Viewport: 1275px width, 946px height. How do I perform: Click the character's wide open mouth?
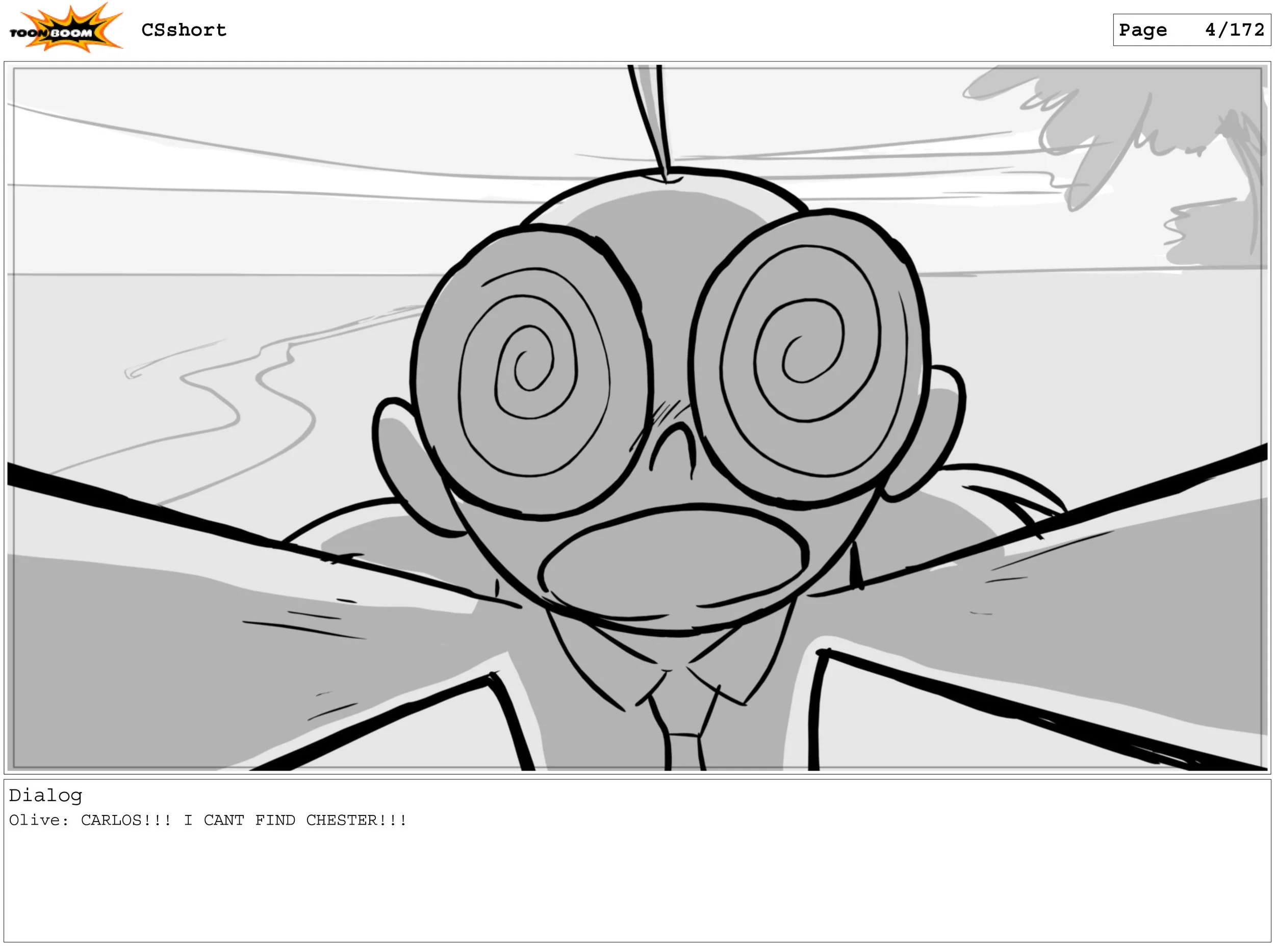click(x=674, y=563)
